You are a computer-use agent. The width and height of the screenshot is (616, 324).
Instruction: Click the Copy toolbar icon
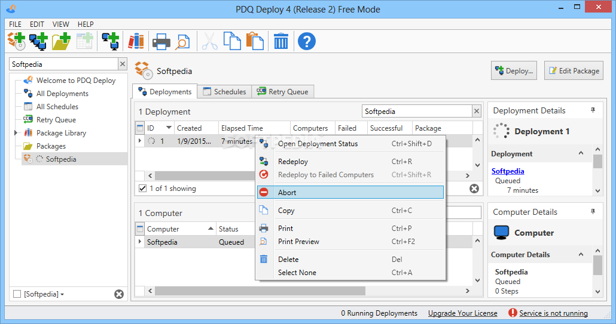232,41
